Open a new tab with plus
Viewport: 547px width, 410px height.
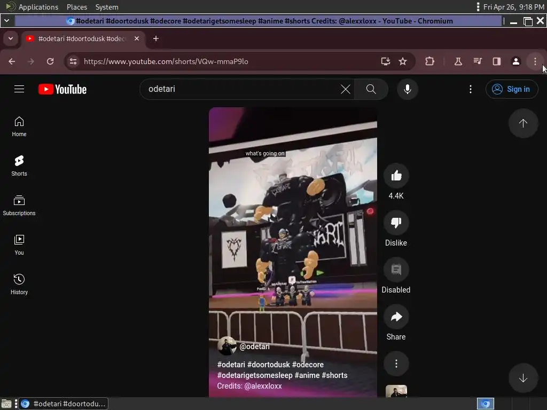click(156, 38)
